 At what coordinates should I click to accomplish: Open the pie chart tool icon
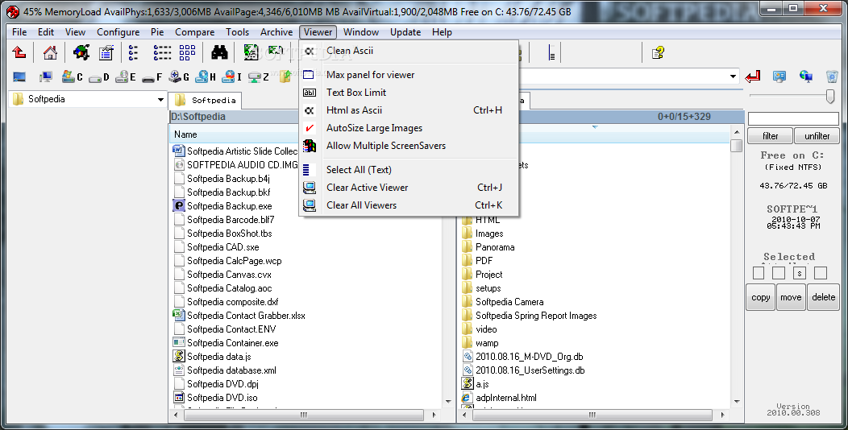[81, 52]
